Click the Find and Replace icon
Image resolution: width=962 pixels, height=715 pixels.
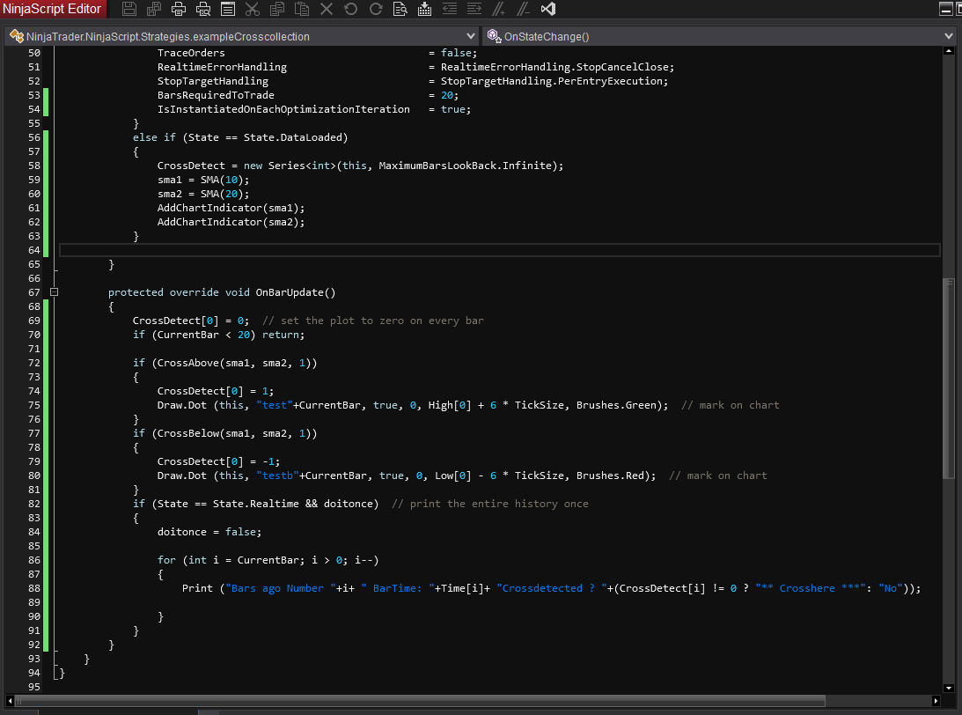coord(400,10)
